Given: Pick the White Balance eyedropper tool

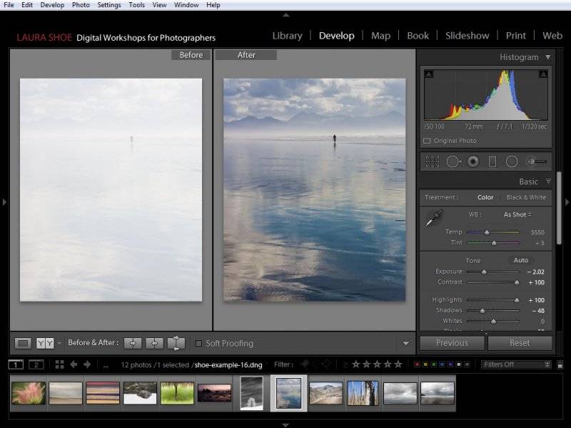Looking at the screenshot, I should coord(434,218).
